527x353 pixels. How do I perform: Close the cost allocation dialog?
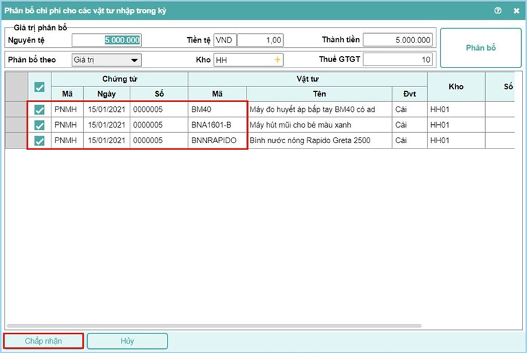pyautogui.click(x=515, y=11)
